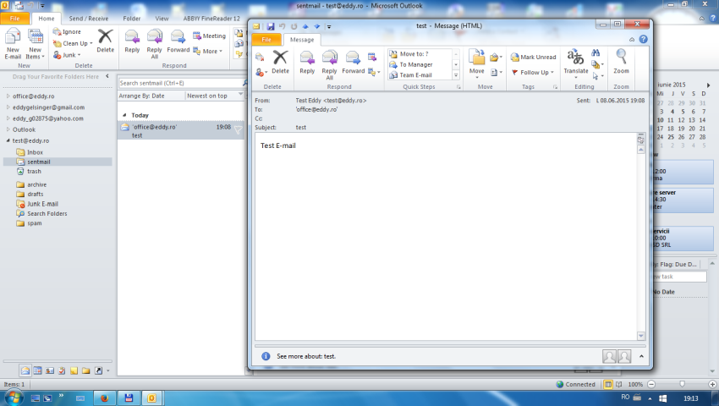Expand the People Pane arrow
The height and width of the screenshot is (406, 719).
point(641,356)
